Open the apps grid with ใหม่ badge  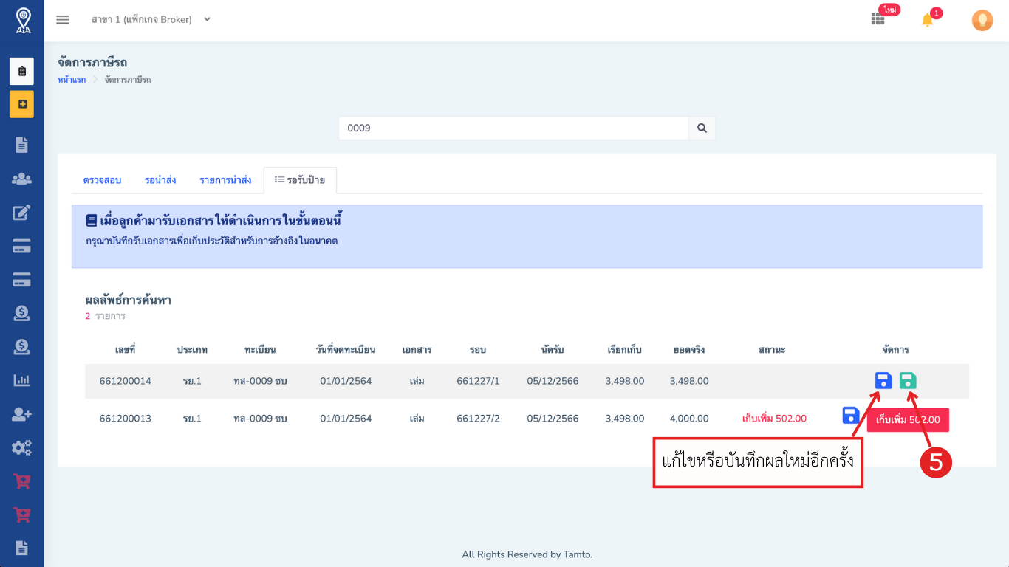878,19
